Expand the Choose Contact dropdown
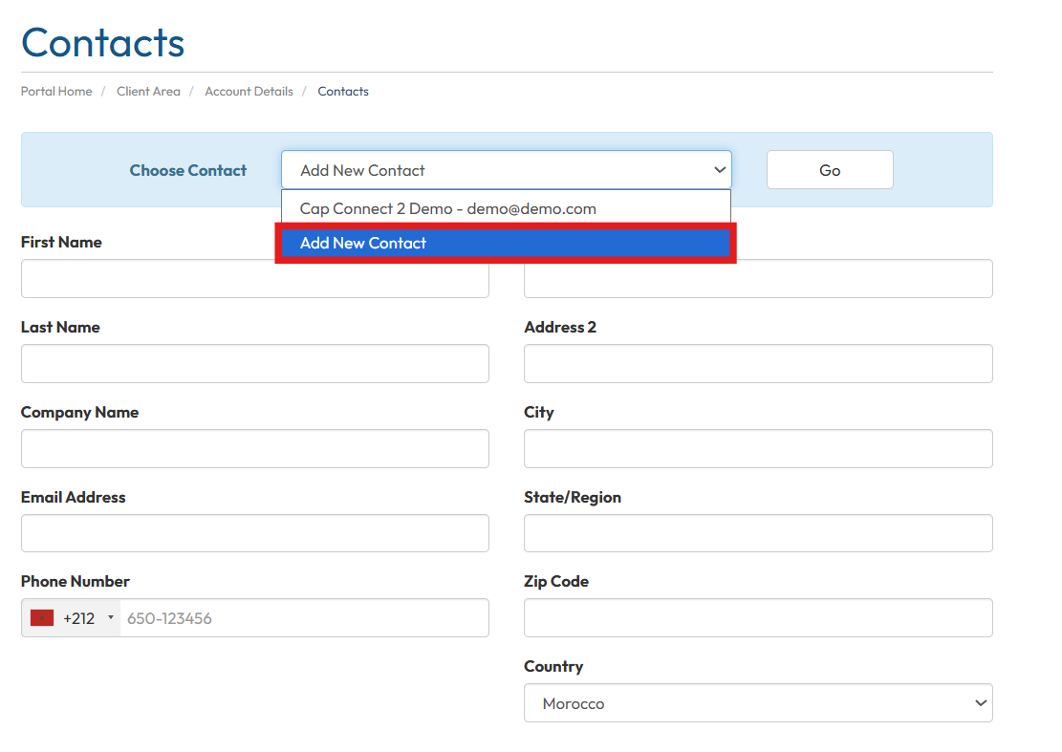The width and height of the screenshot is (1062, 752). [506, 170]
